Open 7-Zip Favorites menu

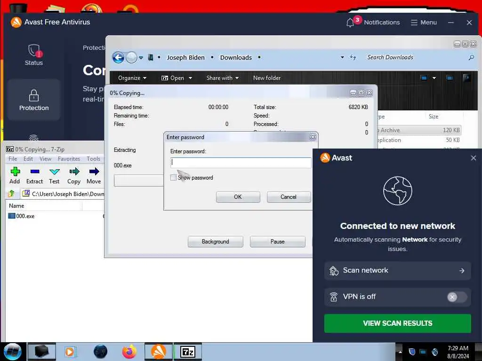tap(69, 159)
